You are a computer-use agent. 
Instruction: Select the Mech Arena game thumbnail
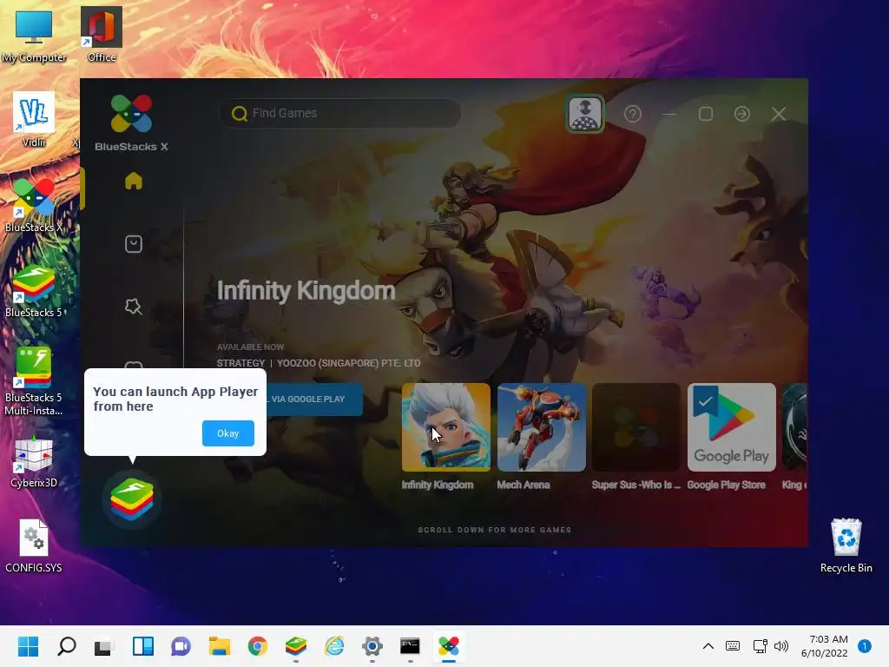(542, 427)
